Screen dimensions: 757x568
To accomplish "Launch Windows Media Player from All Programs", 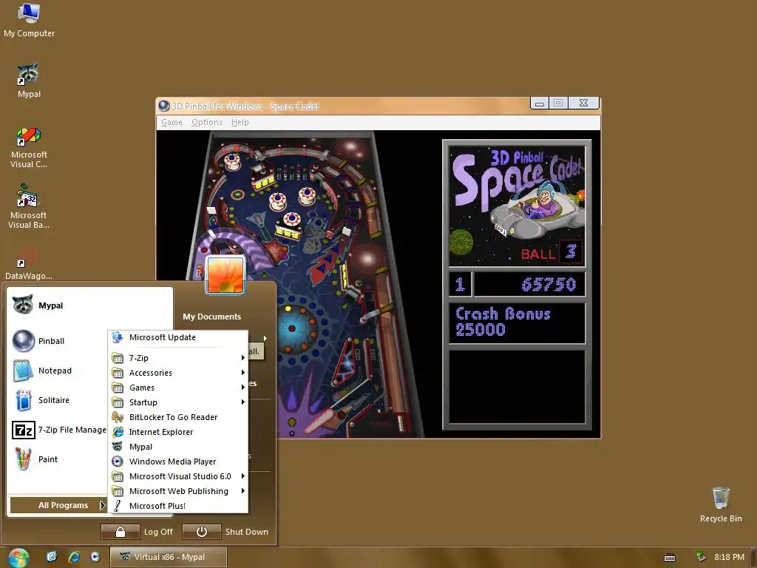I will [x=178, y=461].
